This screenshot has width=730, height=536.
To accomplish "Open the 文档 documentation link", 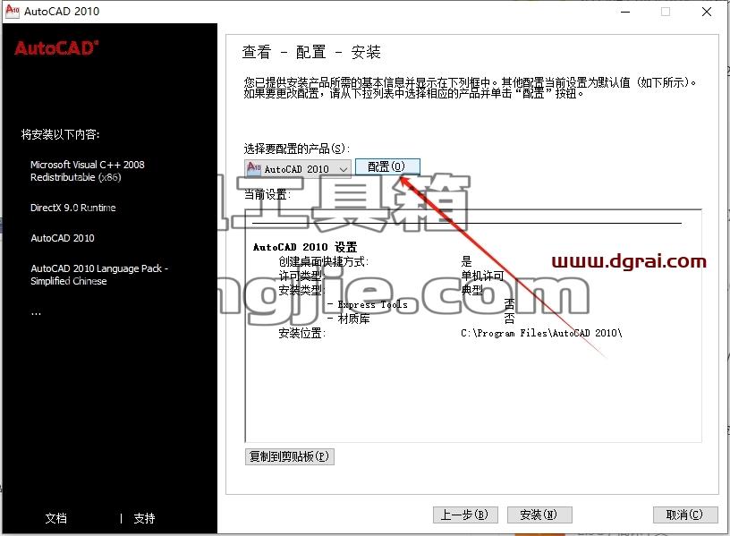I will pyautogui.click(x=55, y=518).
